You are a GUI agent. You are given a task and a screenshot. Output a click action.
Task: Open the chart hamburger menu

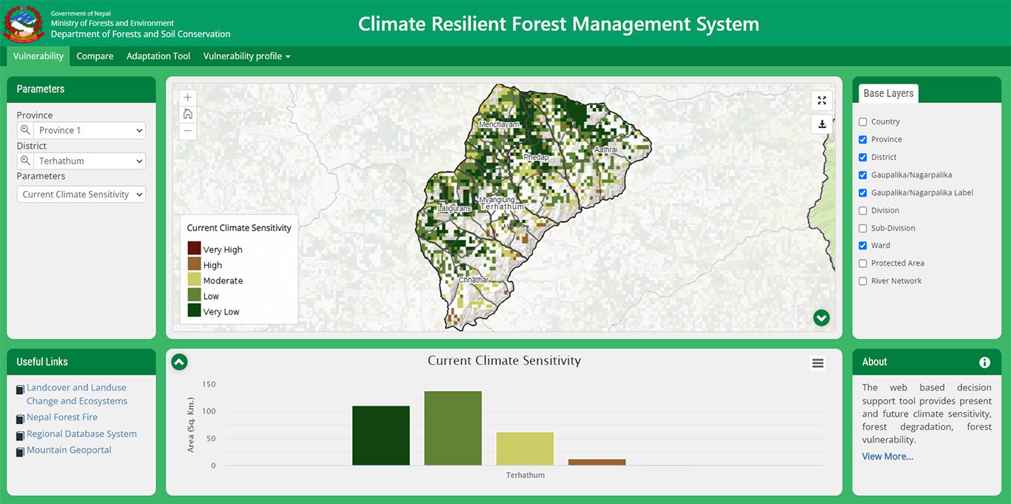coord(818,363)
